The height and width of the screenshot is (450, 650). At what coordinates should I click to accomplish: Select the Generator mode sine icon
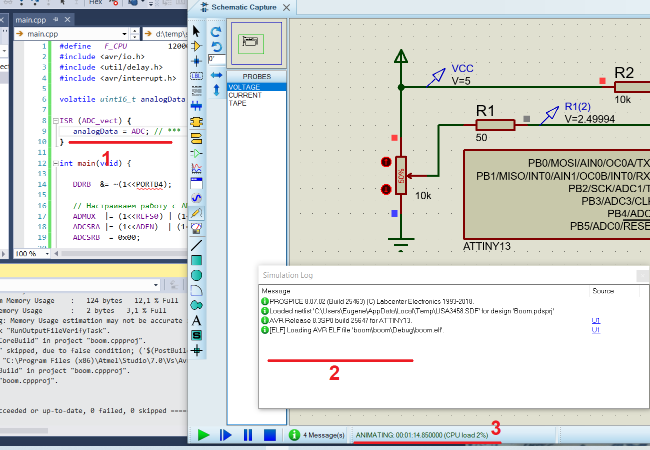click(x=196, y=198)
